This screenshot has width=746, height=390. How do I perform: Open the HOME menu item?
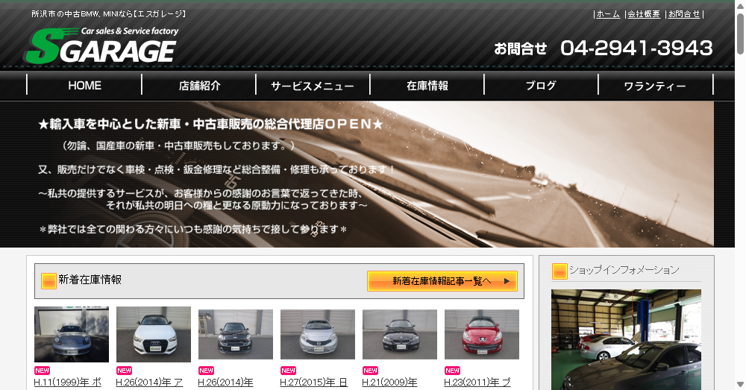(84, 86)
